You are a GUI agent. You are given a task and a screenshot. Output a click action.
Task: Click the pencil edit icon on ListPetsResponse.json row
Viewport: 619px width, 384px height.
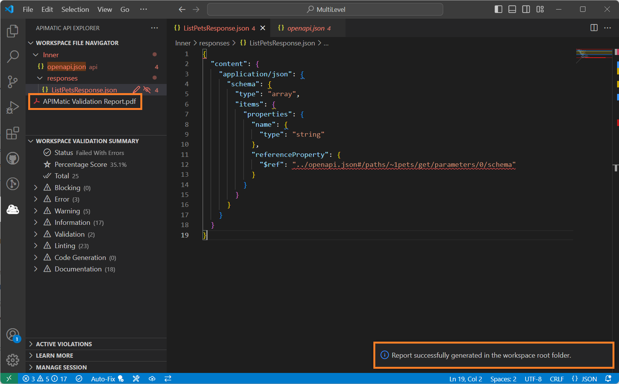[137, 90]
